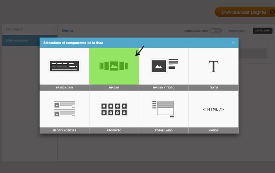Pick the Imagen y Texto component icon

[x=164, y=66]
